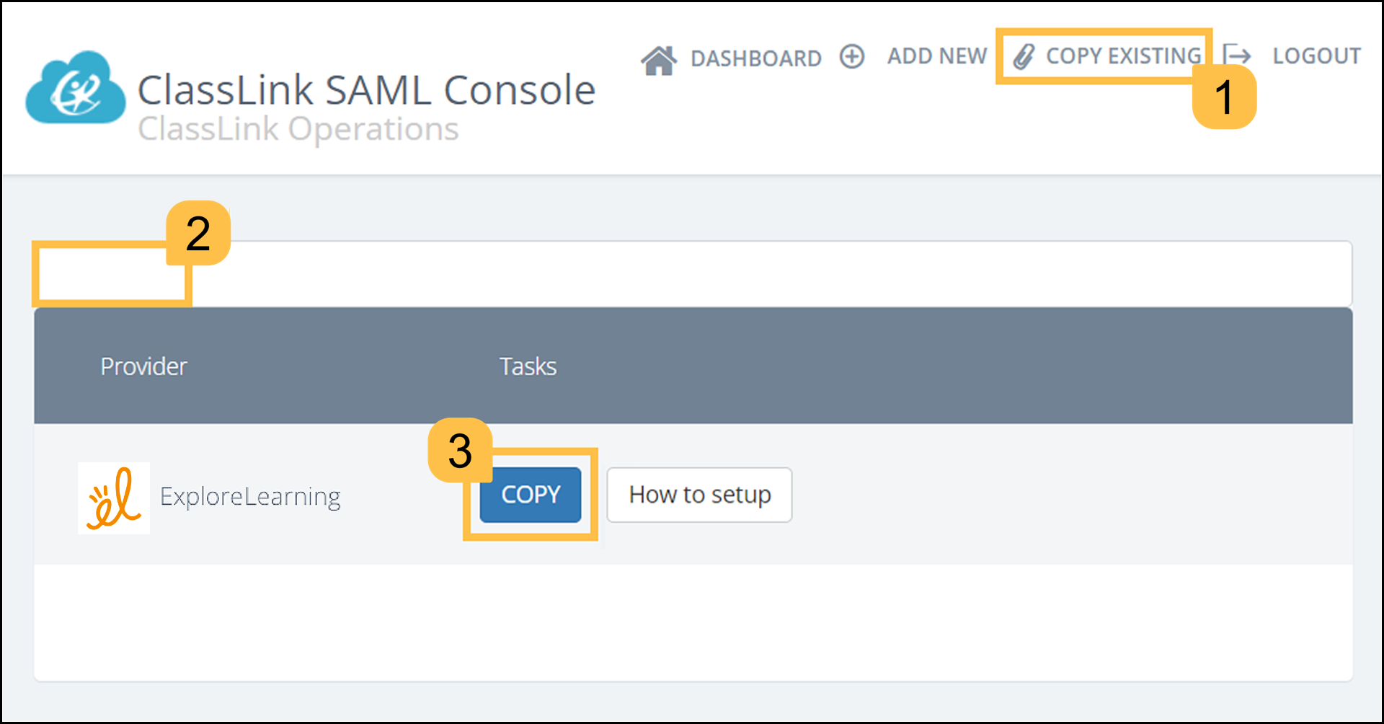1384x724 pixels.
Task: Click the ClassLink Operations subtitle
Action: (298, 129)
